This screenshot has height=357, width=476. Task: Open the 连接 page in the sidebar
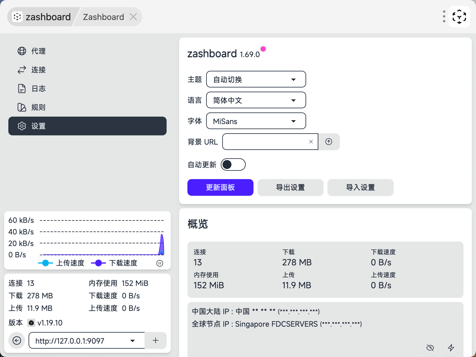point(87,70)
